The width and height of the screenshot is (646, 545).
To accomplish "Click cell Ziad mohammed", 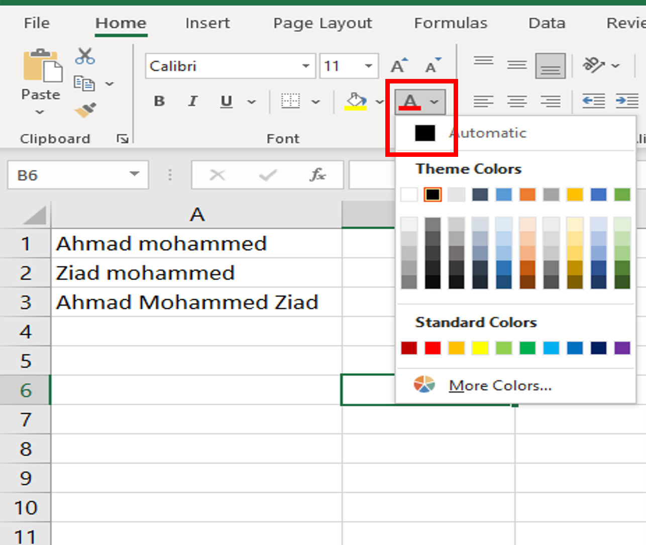I will [196, 273].
